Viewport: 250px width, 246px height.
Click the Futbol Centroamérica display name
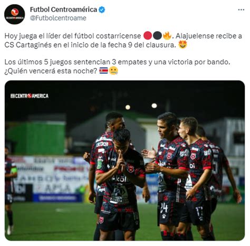click(63, 10)
